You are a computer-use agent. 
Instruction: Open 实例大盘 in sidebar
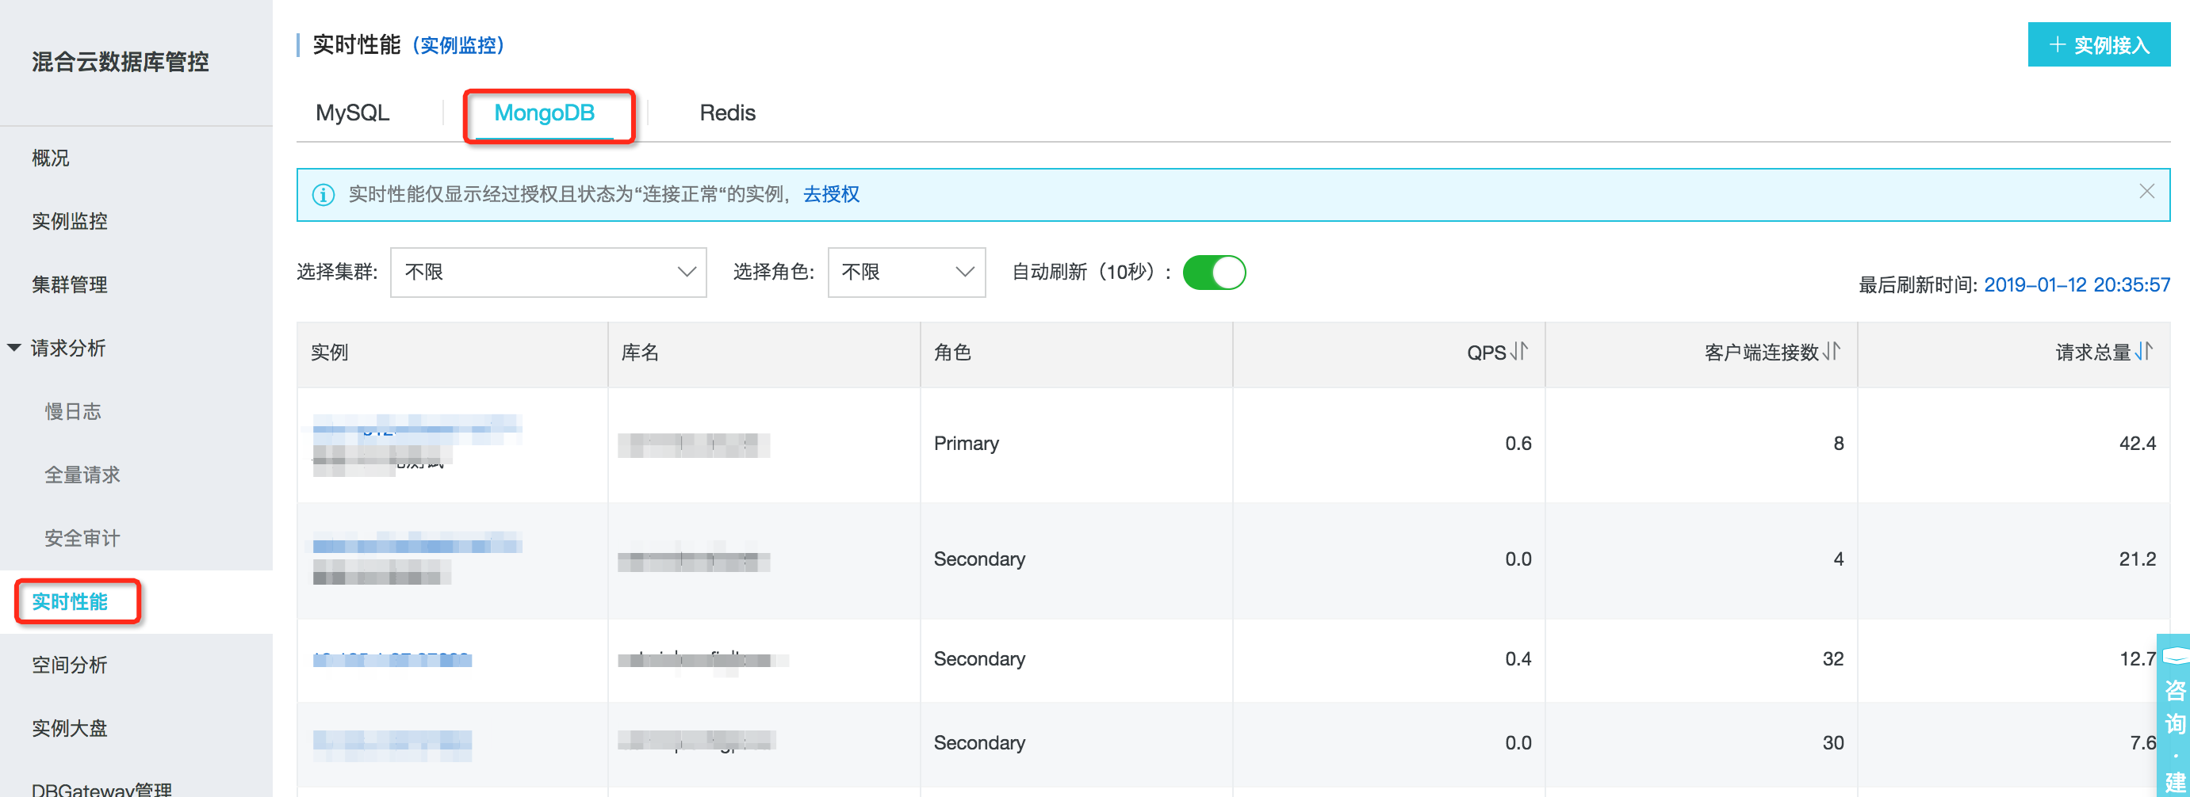pyautogui.click(x=70, y=728)
